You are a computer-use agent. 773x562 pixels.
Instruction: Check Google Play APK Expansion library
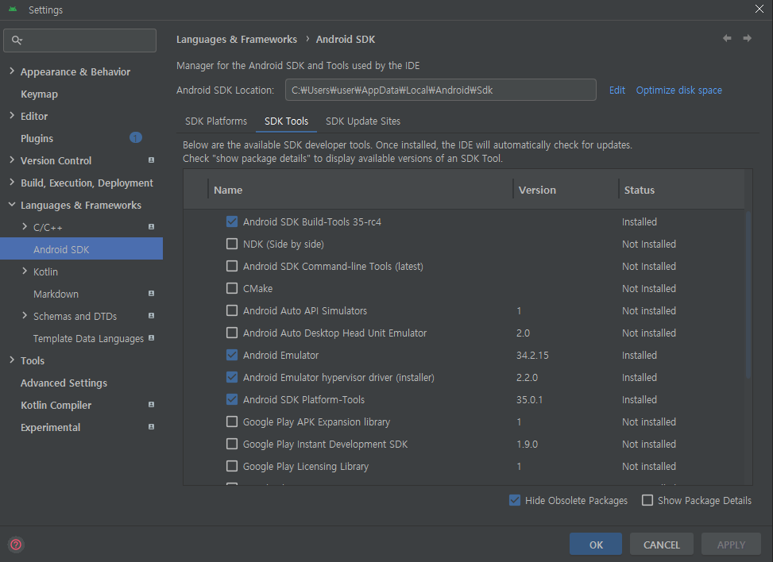click(232, 421)
